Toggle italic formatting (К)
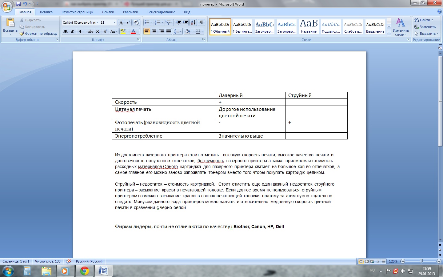Image resolution: width=443 pixels, height=277 pixels. tap(72, 31)
